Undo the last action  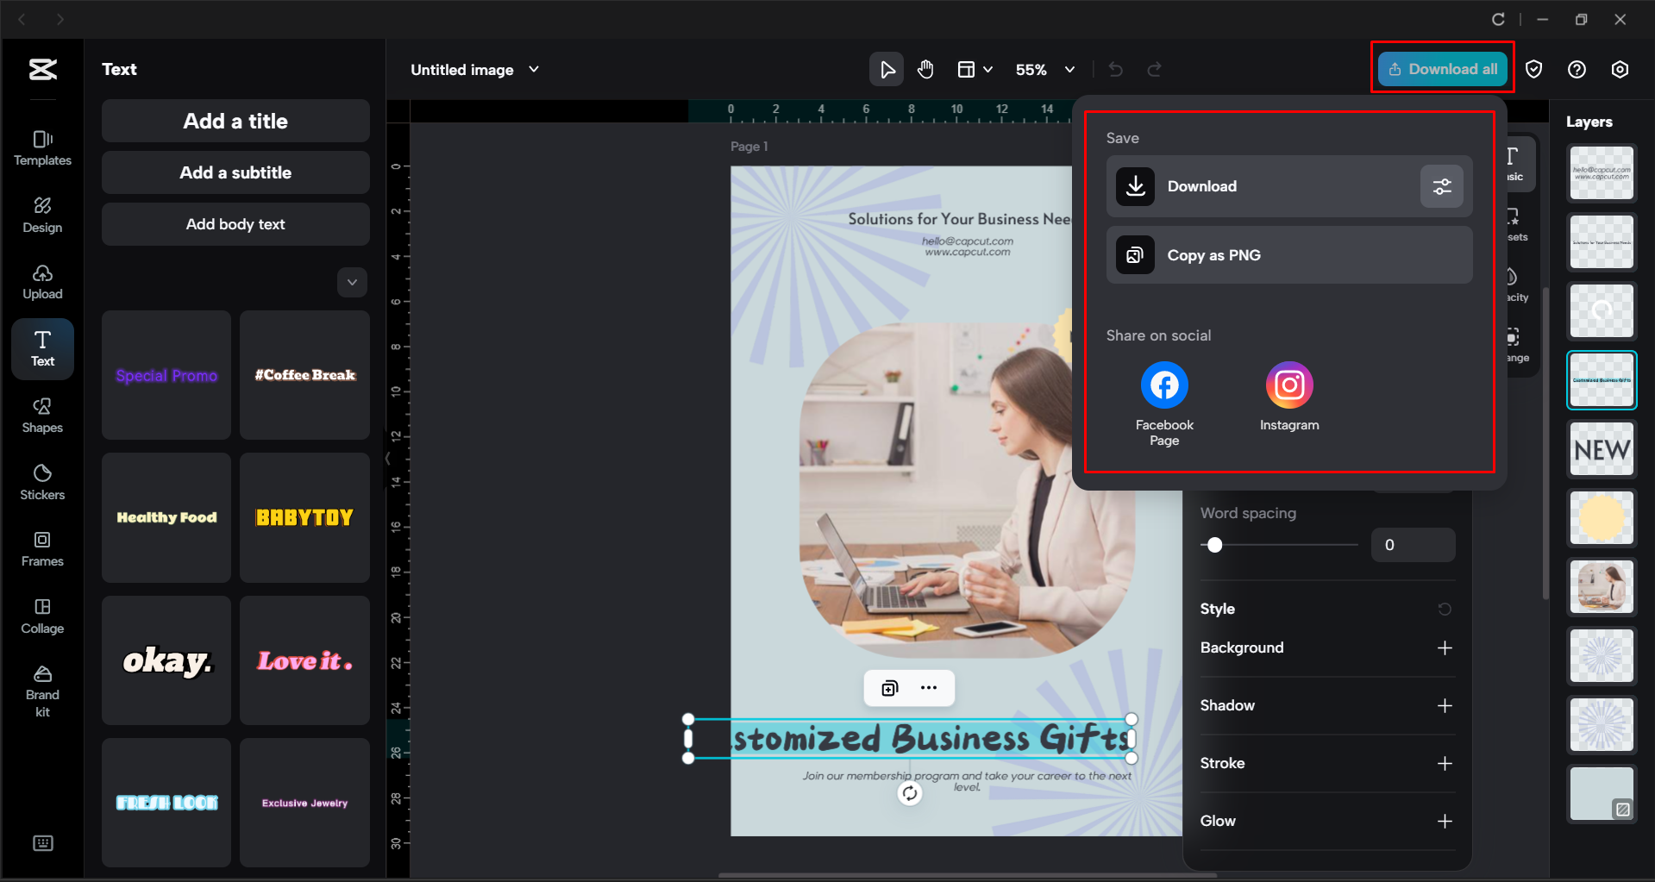[x=1116, y=69]
